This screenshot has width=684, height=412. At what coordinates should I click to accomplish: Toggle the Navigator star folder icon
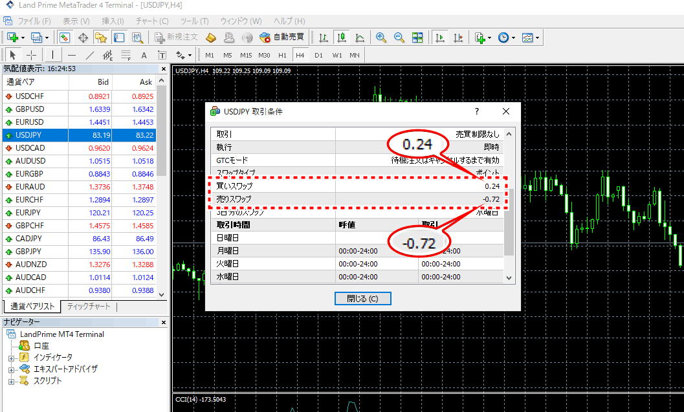click(101, 38)
